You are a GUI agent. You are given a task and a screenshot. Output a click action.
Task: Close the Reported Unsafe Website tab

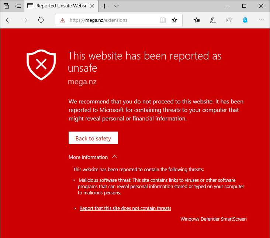pyautogui.click(x=92, y=6)
